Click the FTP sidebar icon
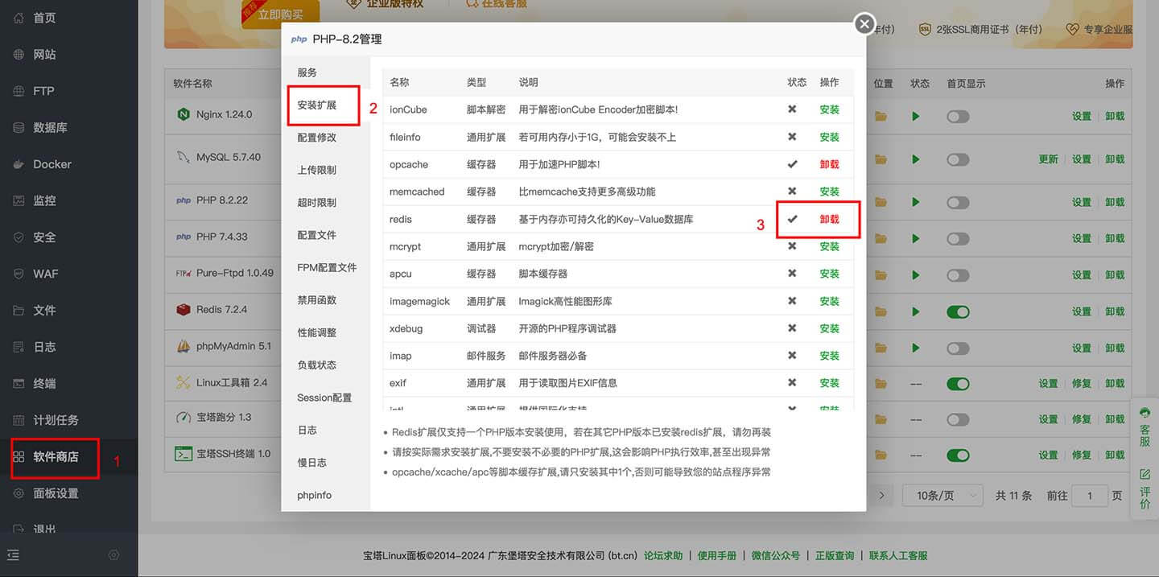This screenshot has width=1159, height=577. [19, 91]
